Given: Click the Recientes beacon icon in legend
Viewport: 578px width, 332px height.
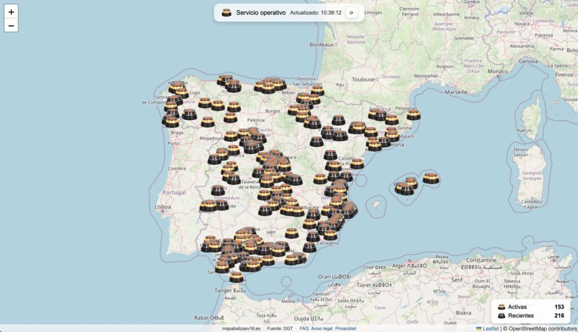Looking at the screenshot, I should pos(501,316).
